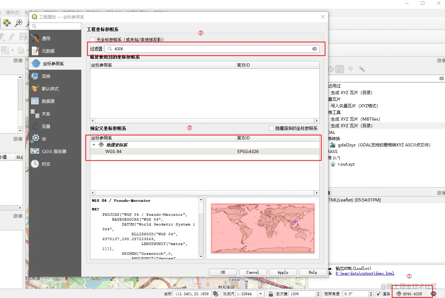Open the 插件(P) menu
Viewport: 445px width, 298px height.
pos(13,12)
